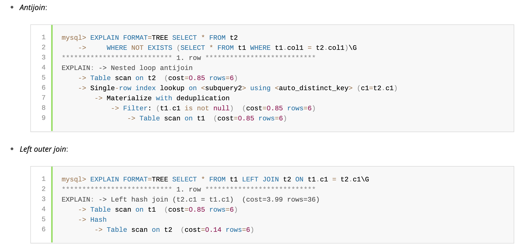The image size is (527, 252).
Task: Click the "Nested loop antijoin" plan line
Action: point(151,68)
